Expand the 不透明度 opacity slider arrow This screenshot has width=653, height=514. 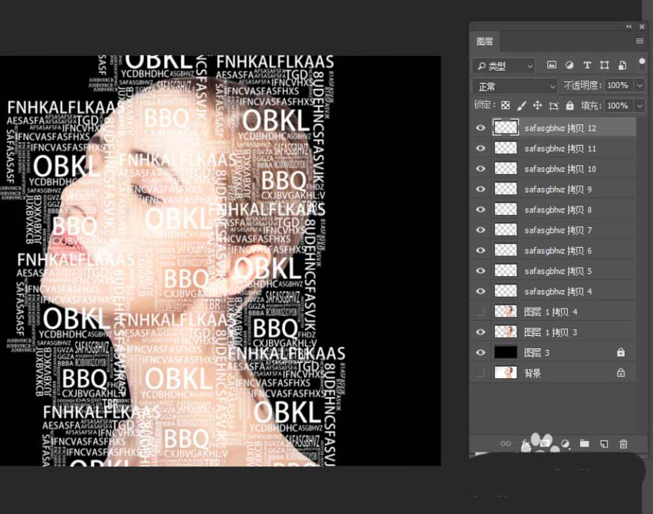point(639,86)
